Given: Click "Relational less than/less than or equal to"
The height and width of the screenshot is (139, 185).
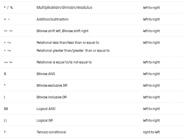Looking at the screenshot, I should pos(68,43).
